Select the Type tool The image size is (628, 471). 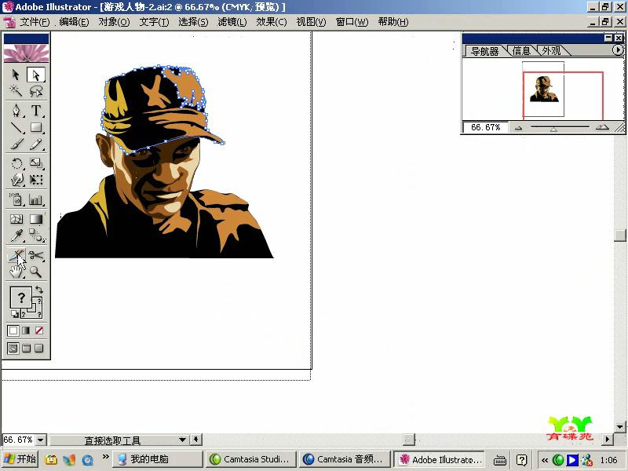click(36, 110)
